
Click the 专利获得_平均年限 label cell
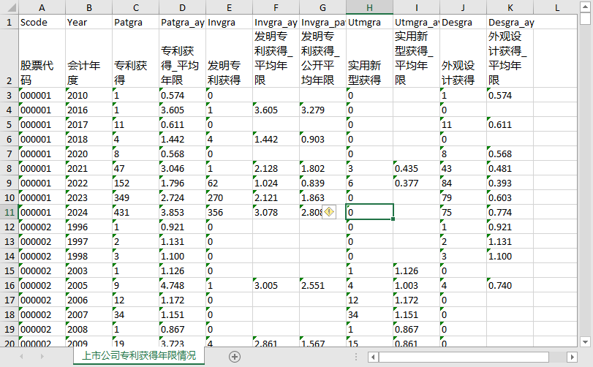182,58
